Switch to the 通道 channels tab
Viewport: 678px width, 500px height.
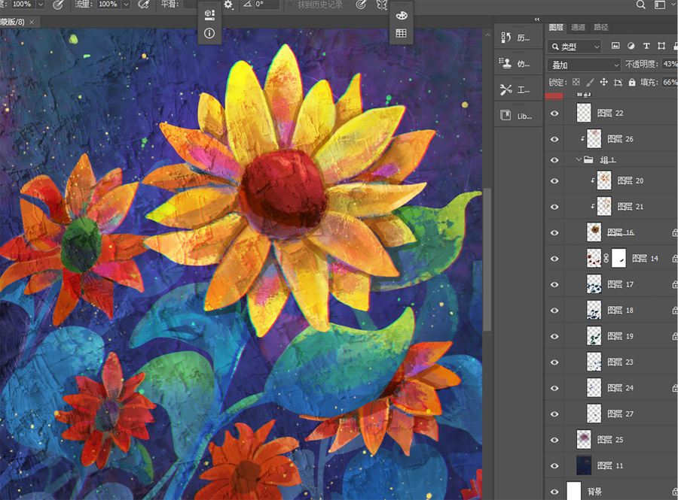point(578,27)
